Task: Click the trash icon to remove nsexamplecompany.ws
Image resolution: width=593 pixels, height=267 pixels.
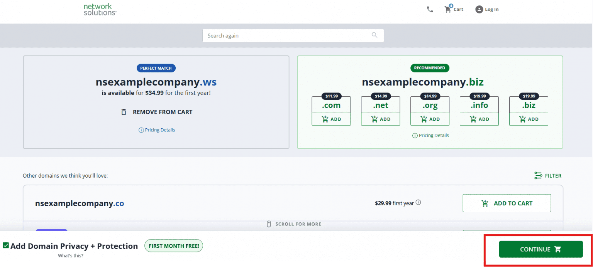Action: point(124,112)
